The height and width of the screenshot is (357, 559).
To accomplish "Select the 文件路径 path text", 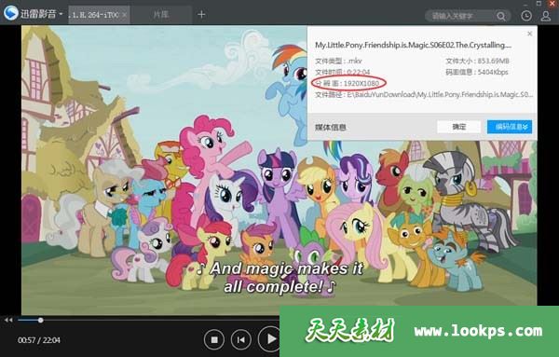I will click(x=424, y=94).
